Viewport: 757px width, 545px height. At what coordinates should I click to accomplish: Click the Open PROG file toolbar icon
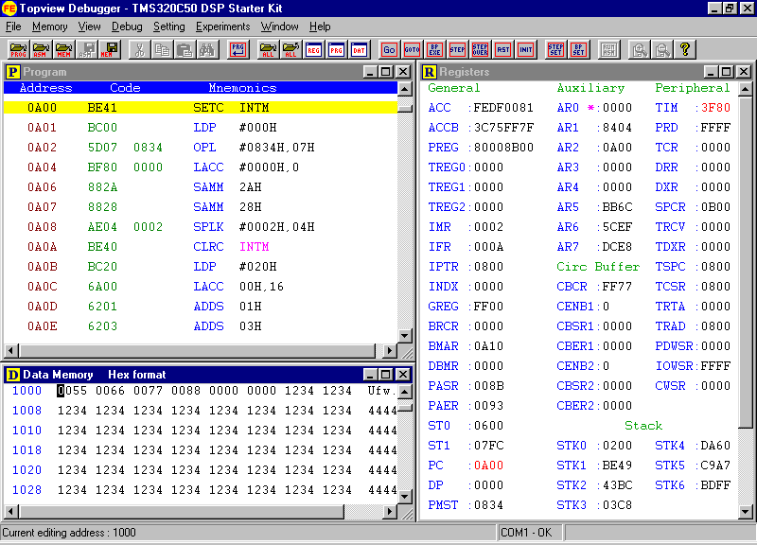pos(18,49)
